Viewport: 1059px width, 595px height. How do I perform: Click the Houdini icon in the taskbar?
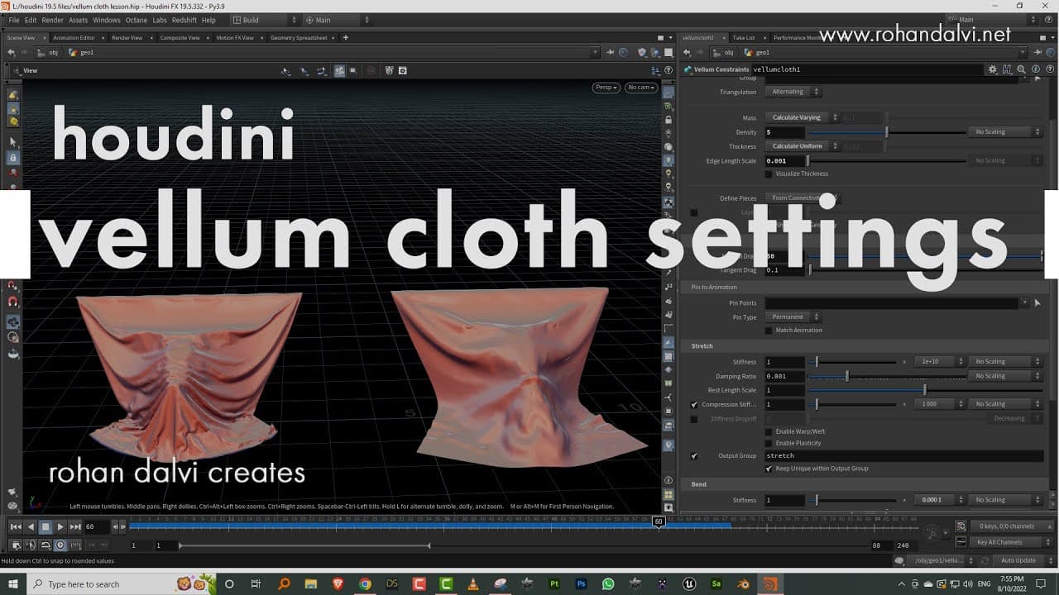pos(770,584)
